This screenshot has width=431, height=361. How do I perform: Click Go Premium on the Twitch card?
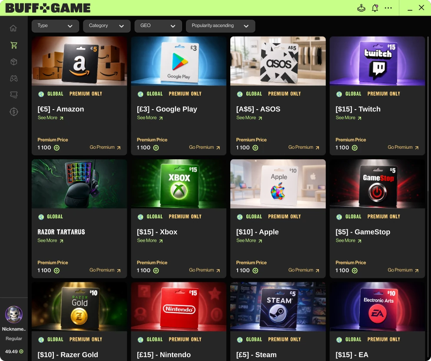pos(403,147)
